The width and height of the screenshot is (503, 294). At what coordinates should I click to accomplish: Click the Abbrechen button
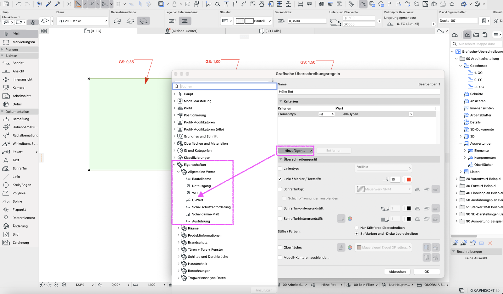[x=397, y=272]
